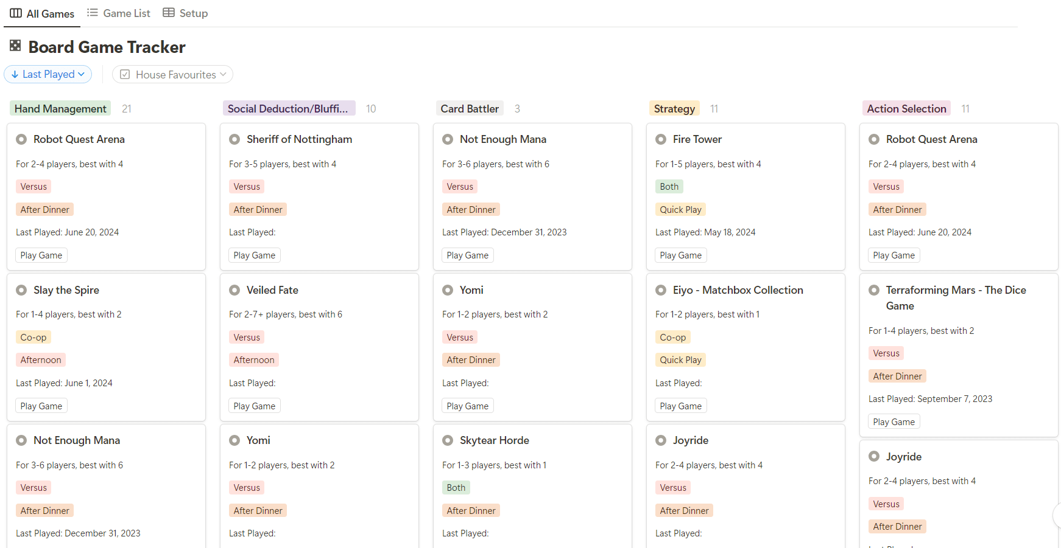This screenshot has height=548, width=1061.
Task: Click After Dinner tag on Sheriff of Nottingham
Action: click(x=258, y=210)
